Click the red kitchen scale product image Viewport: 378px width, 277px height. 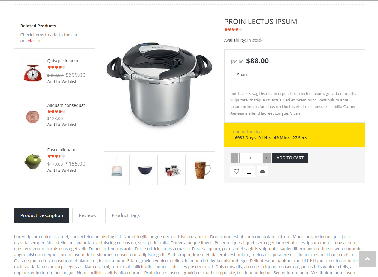coord(33,73)
